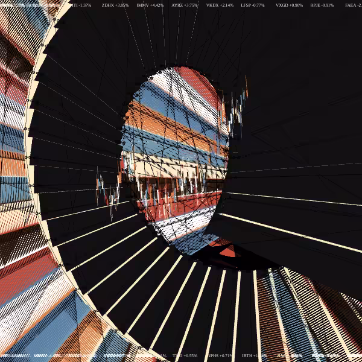This screenshot has height=362, width=362.
Task: Click the RPJE -0.91% ticker entry
Action: (322, 5)
